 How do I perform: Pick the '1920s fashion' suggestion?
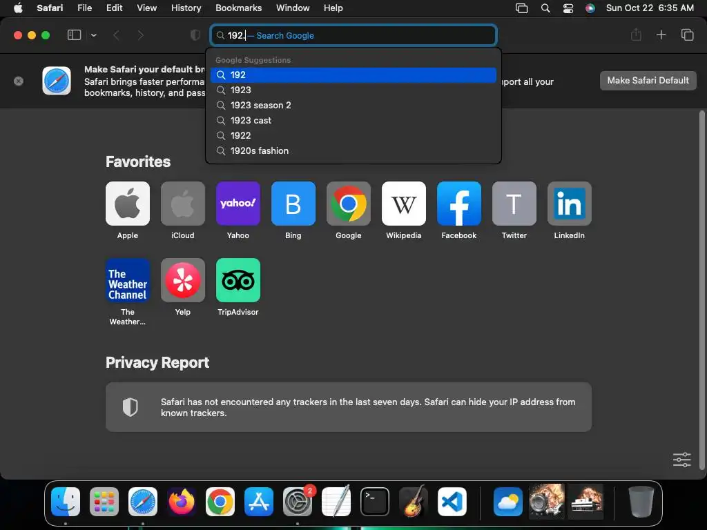tap(353, 151)
